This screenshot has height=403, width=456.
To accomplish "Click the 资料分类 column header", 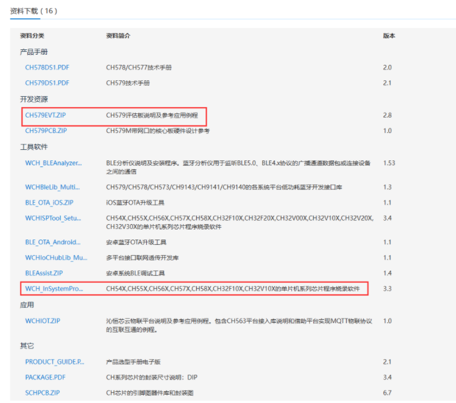I will tap(32, 36).
